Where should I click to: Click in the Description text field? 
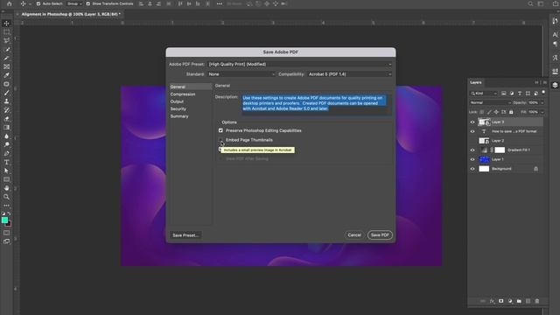pos(317,105)
